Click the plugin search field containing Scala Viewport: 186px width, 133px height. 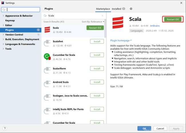(74, 16)
